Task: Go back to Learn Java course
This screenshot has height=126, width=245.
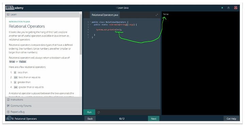Action: coord(122,8)
